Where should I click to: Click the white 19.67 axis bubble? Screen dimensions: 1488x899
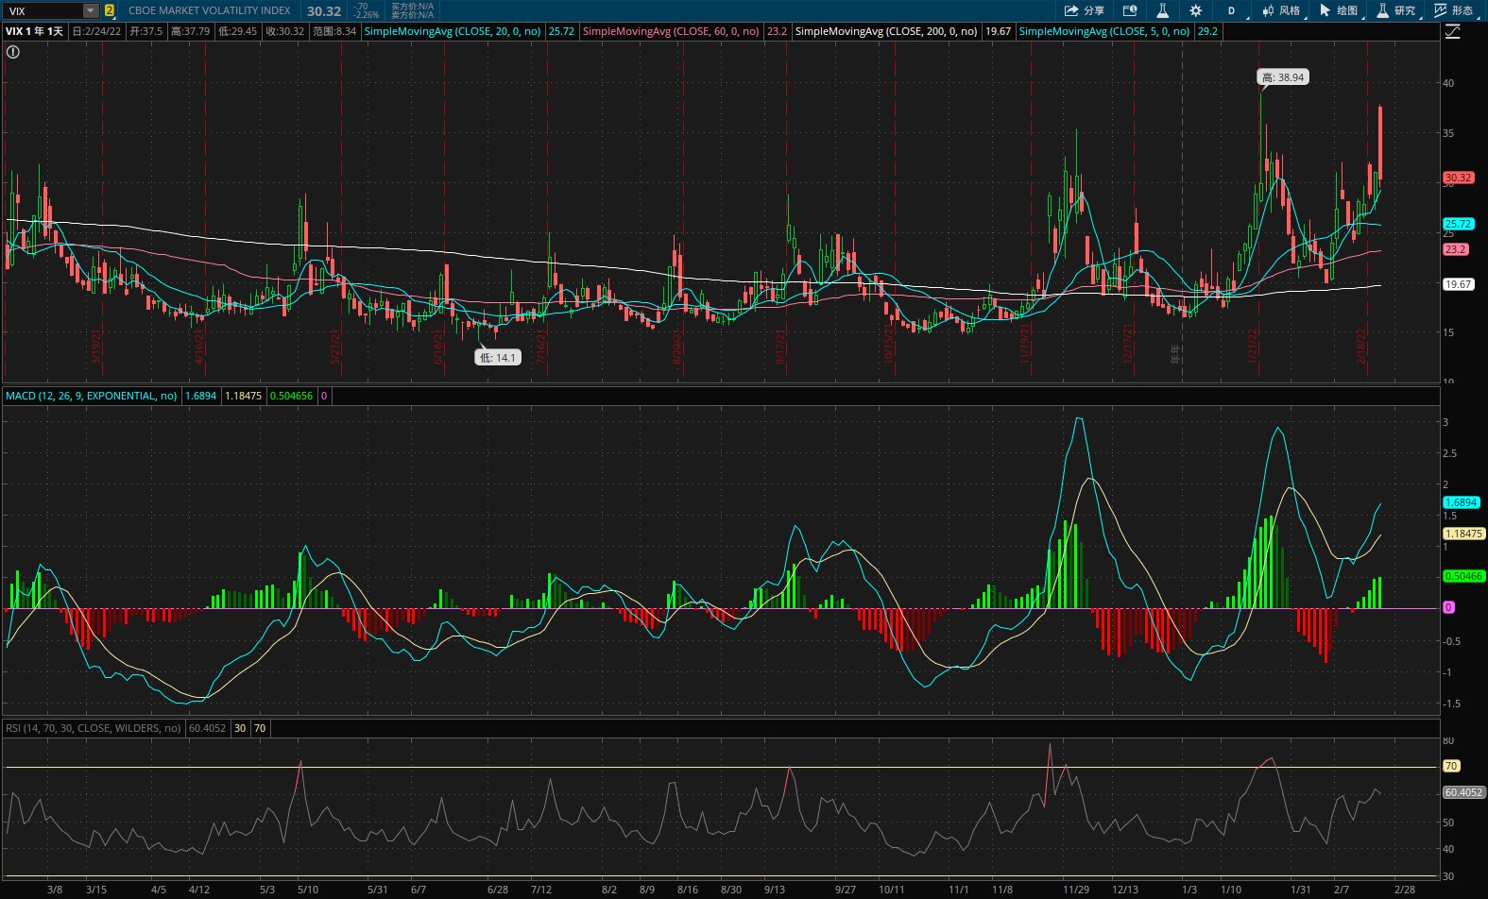click(x=1458, y=284)
